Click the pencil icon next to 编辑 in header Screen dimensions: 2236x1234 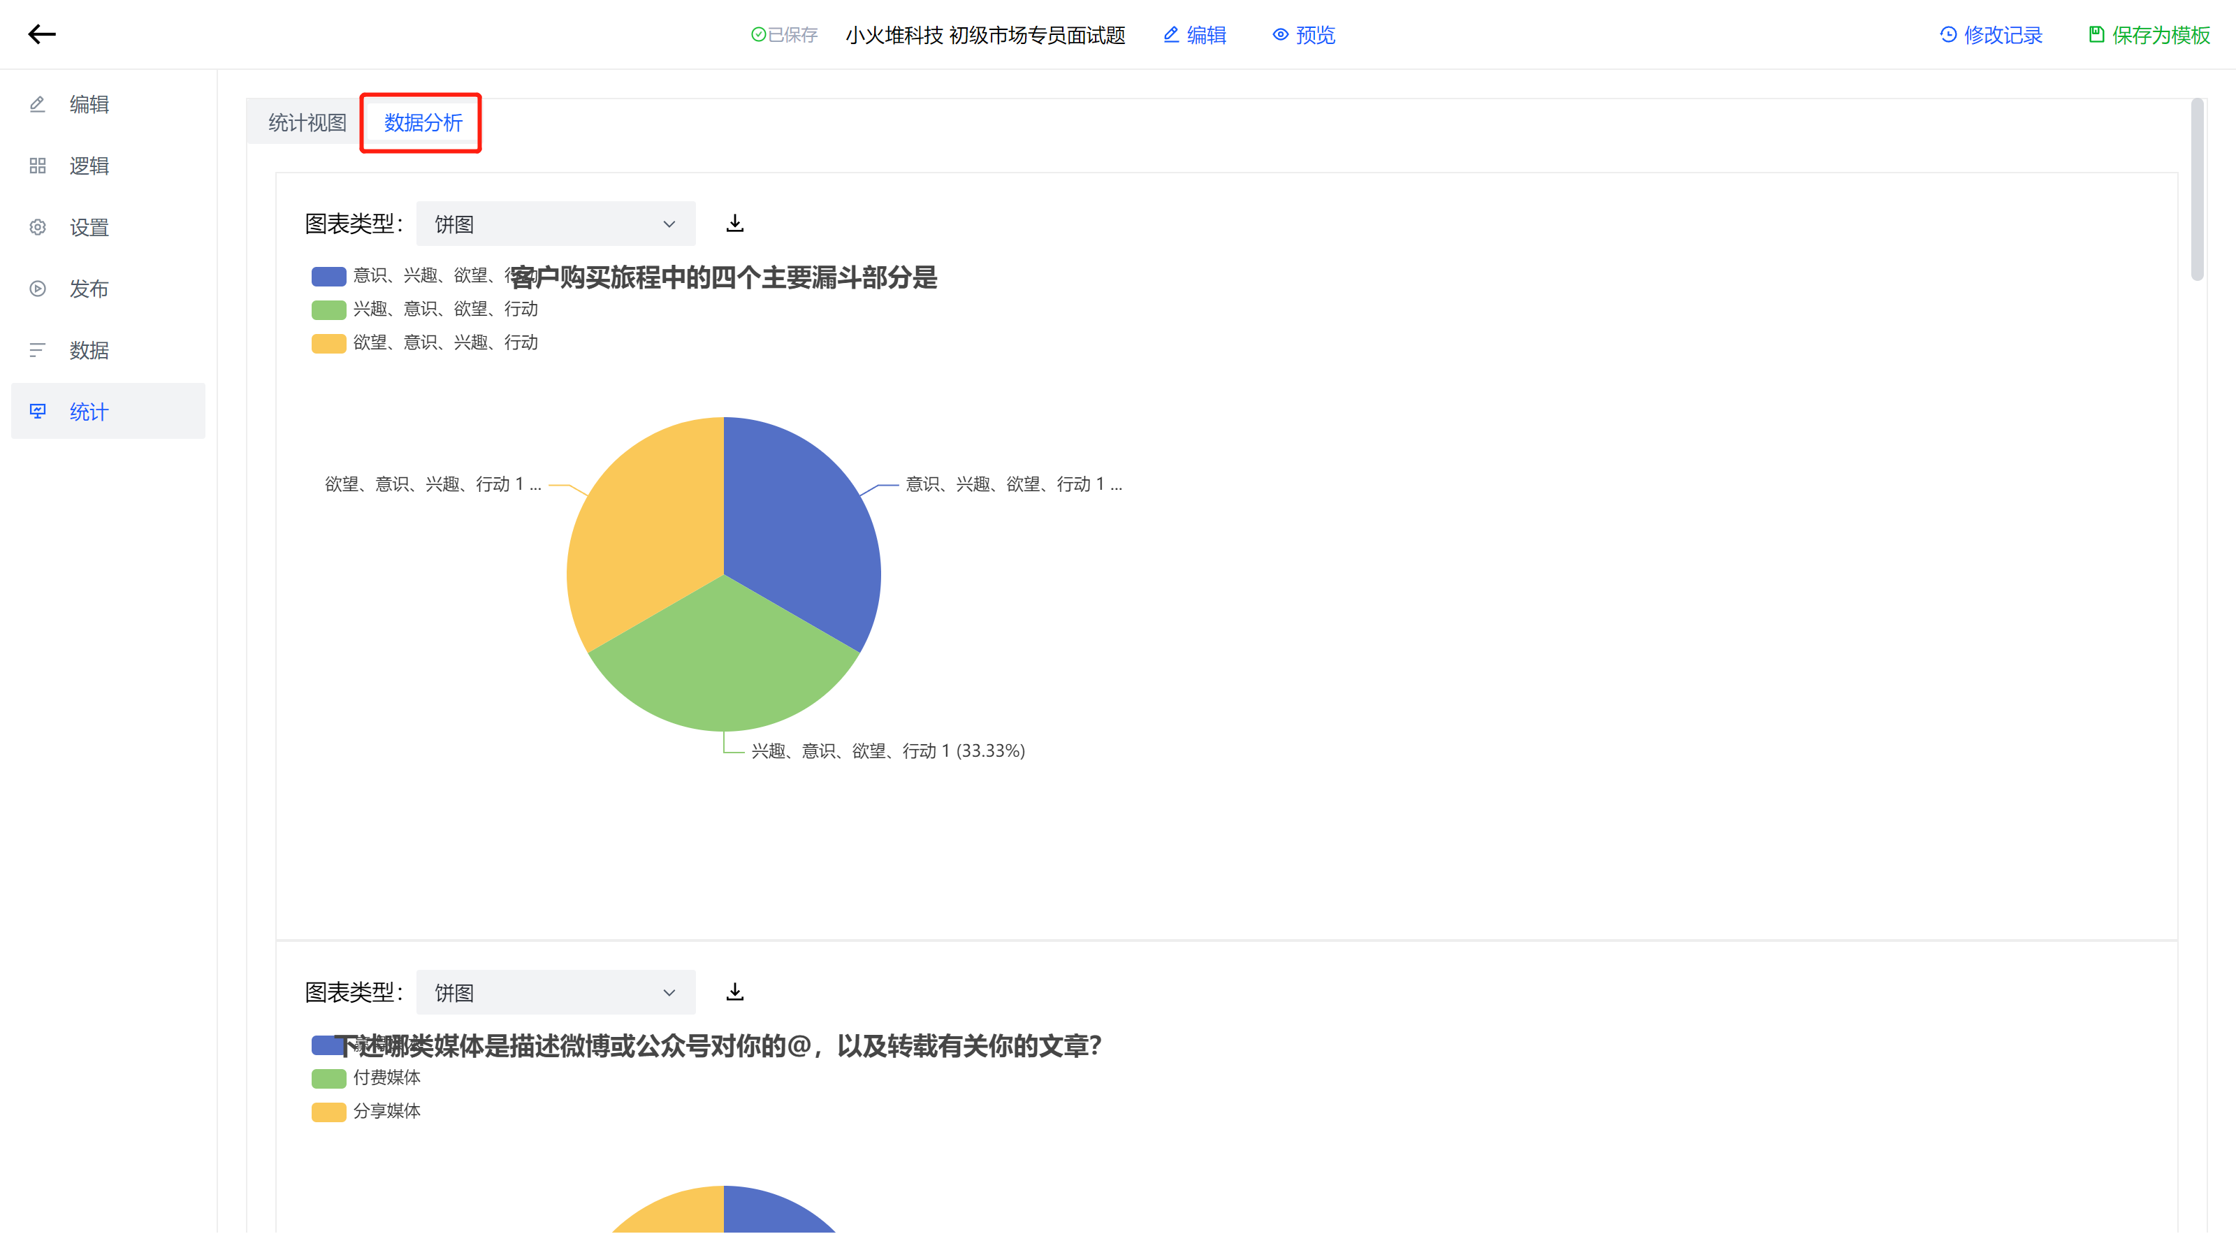(x=1171, y=35)
